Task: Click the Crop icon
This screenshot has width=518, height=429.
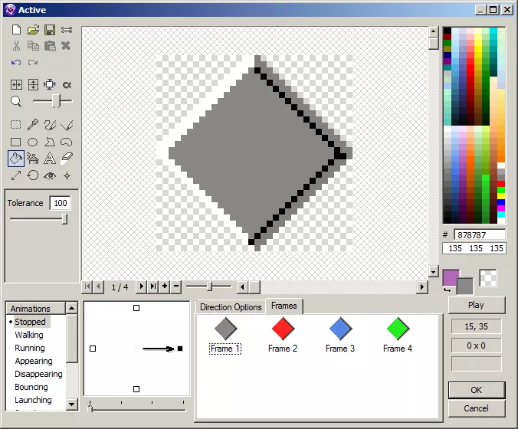Action: (x=50, y=85)
